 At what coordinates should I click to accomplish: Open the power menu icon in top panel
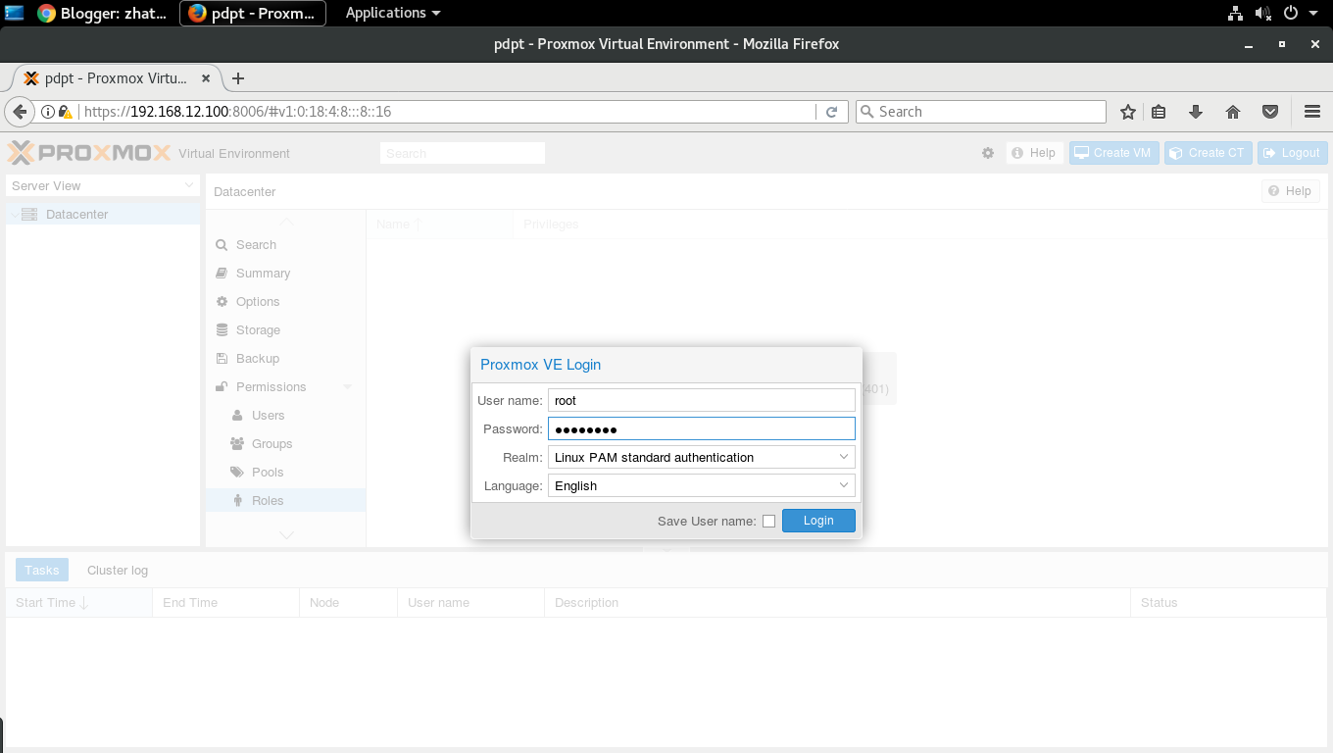pyautogui.click(x=1291, y=13)
